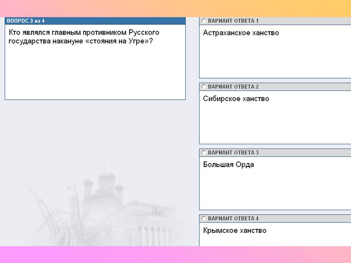Click the pink gradient banner at the bottom
Screen dimensions: 351x263
[x=175, y=255]
